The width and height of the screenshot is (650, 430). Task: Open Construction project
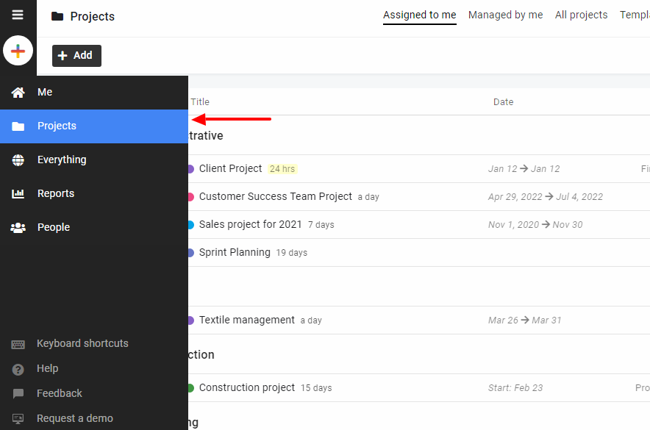(246, 388)
